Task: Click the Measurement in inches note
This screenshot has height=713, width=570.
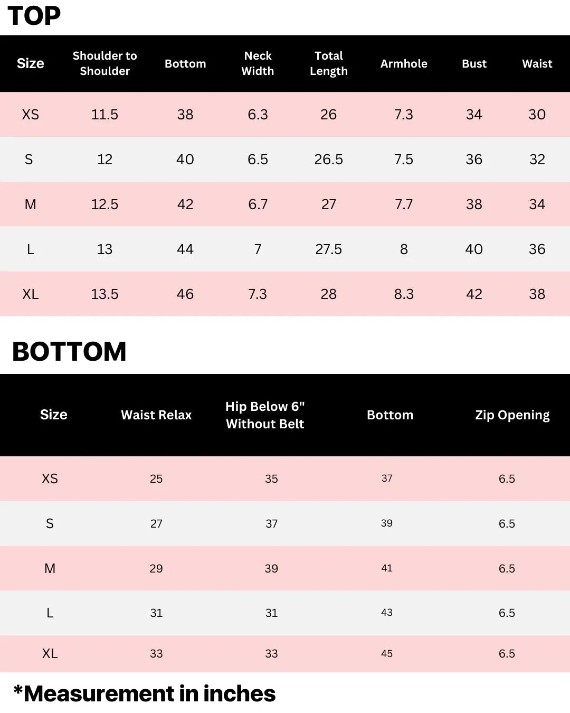Action: pyautogui.click(x=145, y=694)
